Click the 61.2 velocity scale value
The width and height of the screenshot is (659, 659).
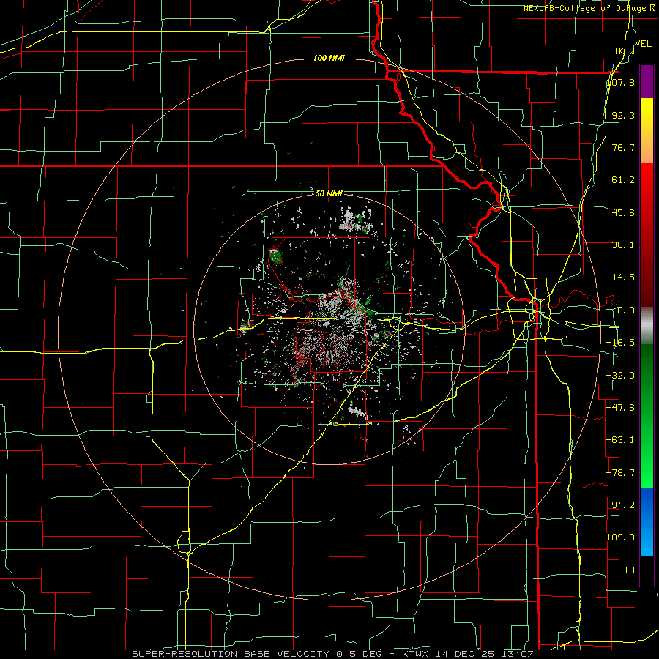623,180
